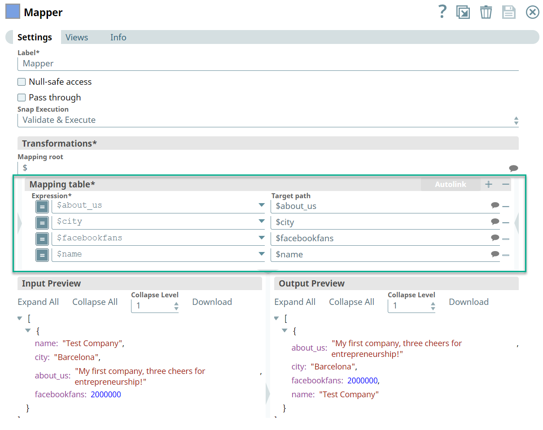Image resolution: width=543 pixels, height=430 pixels.
Task: Toggle expression button for $facebookfans row
Action: [x=42, y=239]
